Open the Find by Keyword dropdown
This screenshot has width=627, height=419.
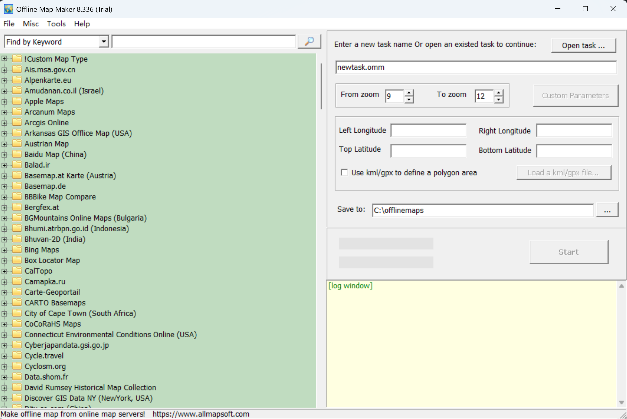pyautogui.click(x=104, y=42)
